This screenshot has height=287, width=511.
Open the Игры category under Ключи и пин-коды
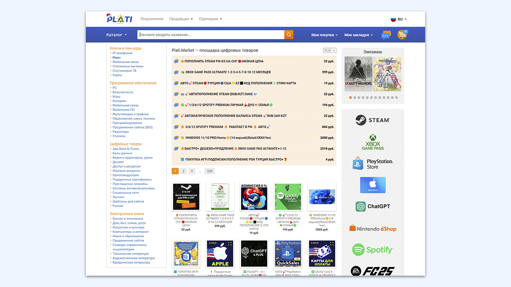[x=116, y=58]
